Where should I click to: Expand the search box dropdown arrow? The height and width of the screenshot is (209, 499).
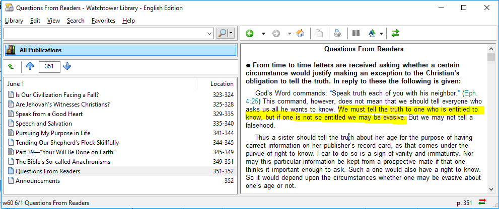tap(210, 34)
